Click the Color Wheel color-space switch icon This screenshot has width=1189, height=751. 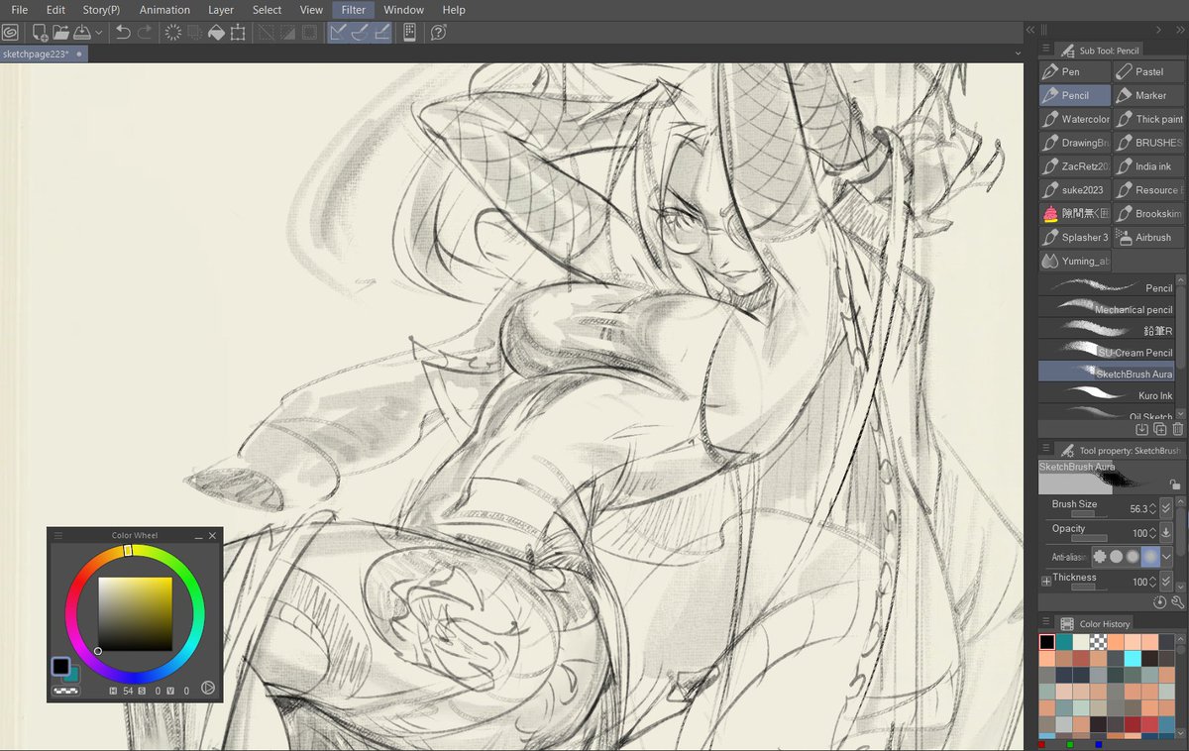208,688
